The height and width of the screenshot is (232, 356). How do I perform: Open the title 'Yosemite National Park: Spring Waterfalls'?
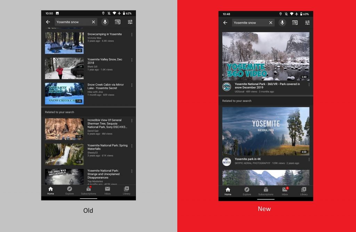[107, 147]
